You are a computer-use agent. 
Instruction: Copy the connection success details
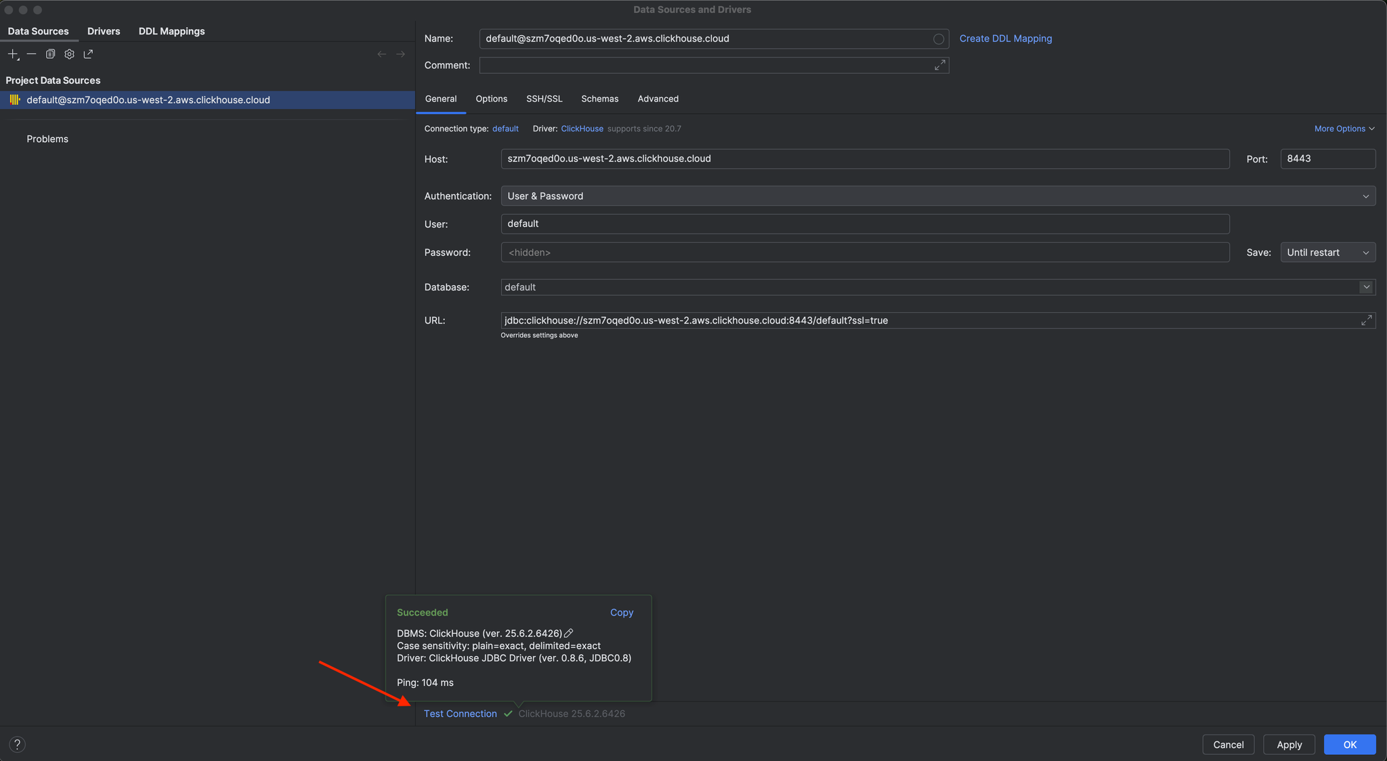coord(622,612)
